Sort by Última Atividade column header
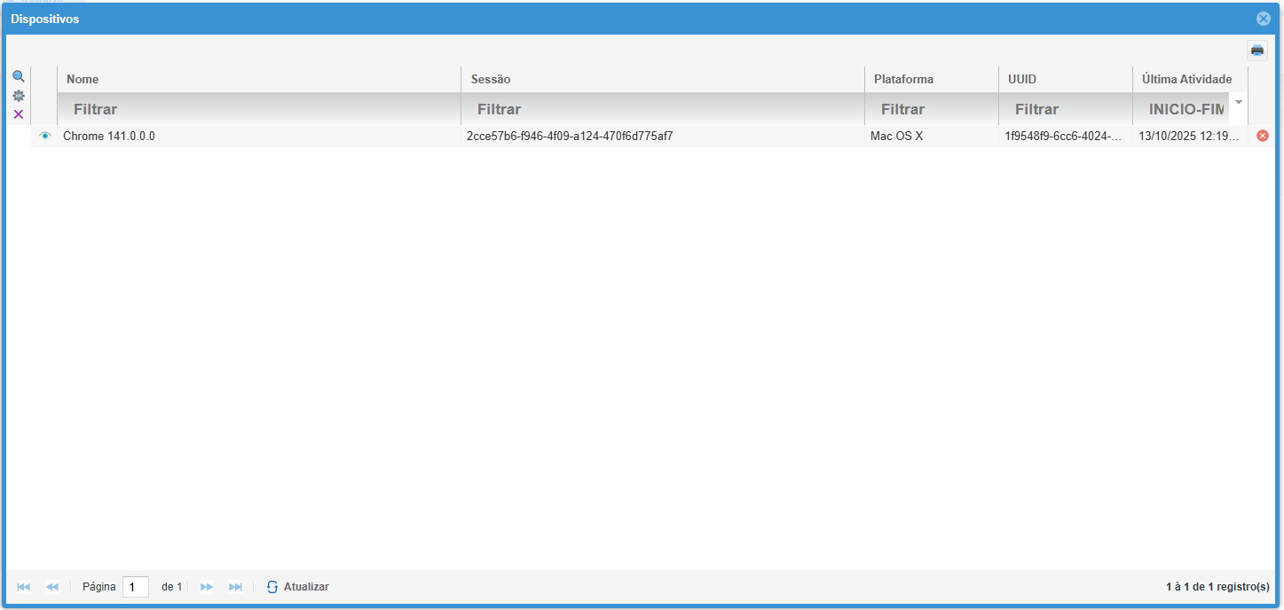The height and width of the screenshot is (610, 1284). point(1186,80)
